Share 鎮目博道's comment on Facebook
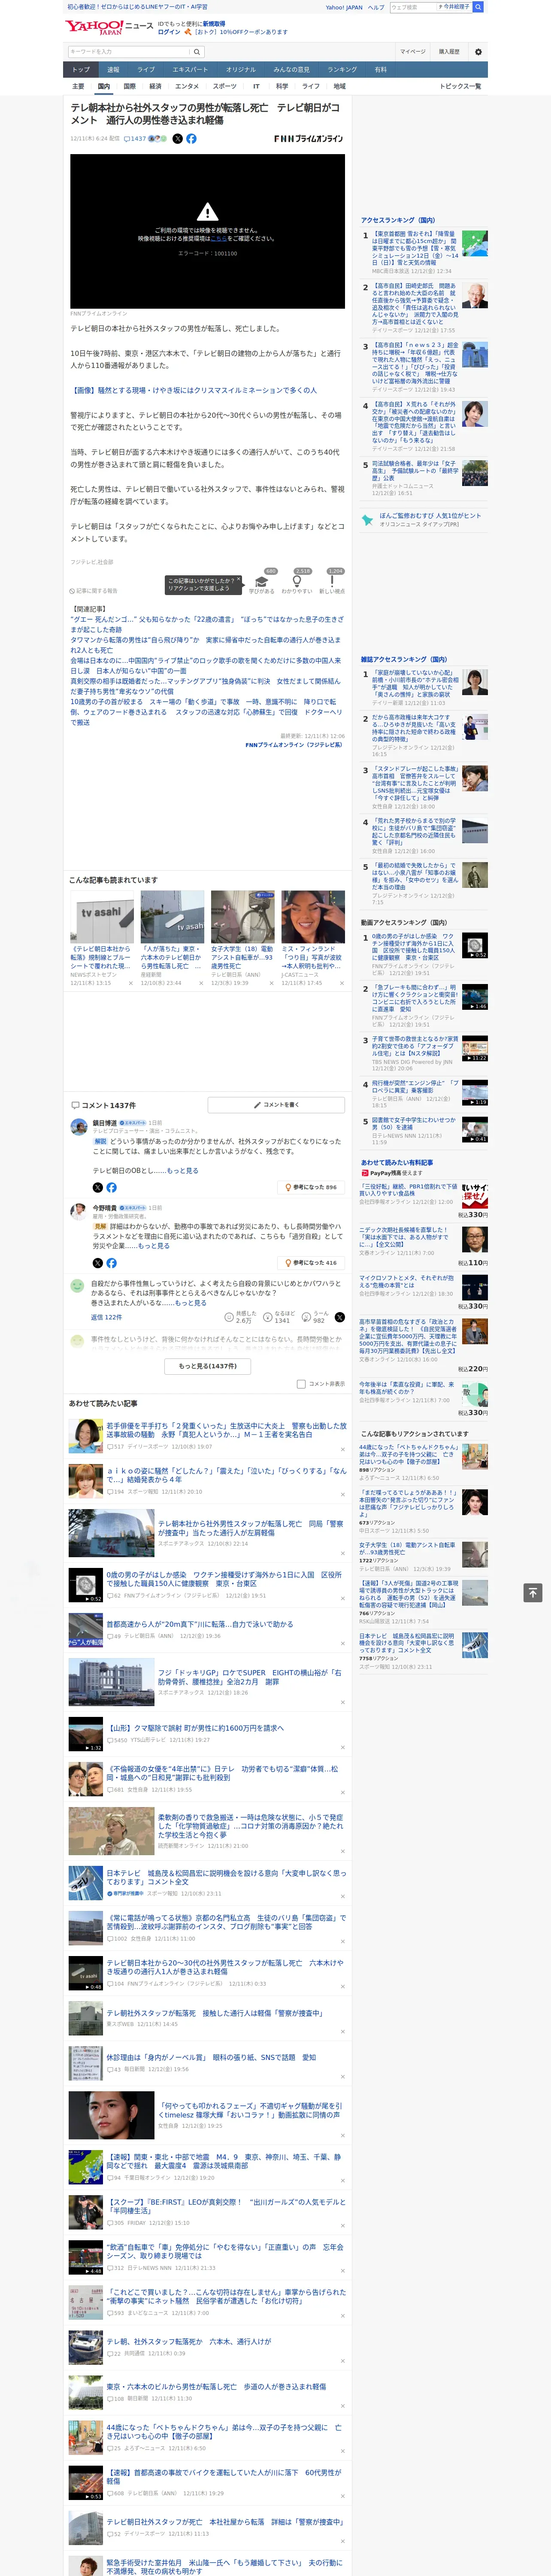This screenshot has width=551, height=2576. pyautogui.click(x=111, y=1187)
